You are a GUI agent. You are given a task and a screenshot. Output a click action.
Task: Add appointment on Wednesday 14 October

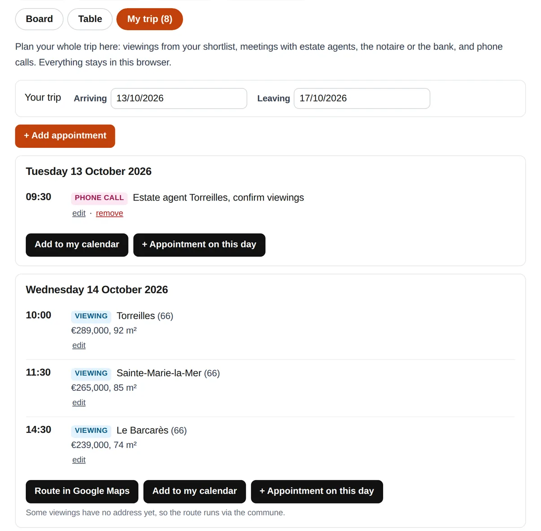317,491
